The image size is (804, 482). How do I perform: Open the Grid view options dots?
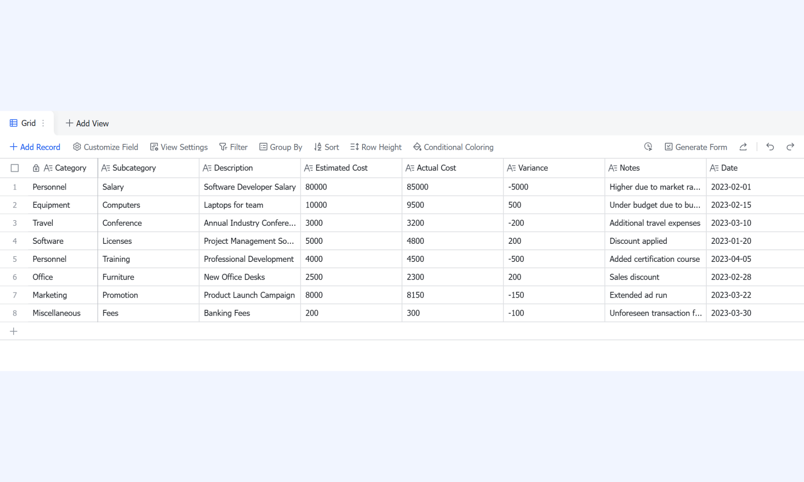[x=43, y=123]
